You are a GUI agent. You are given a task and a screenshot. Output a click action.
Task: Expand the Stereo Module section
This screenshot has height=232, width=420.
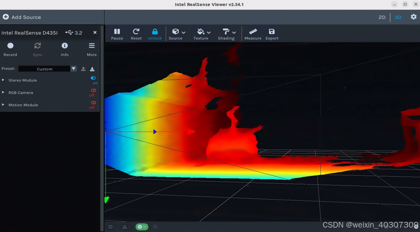[3, 80]
